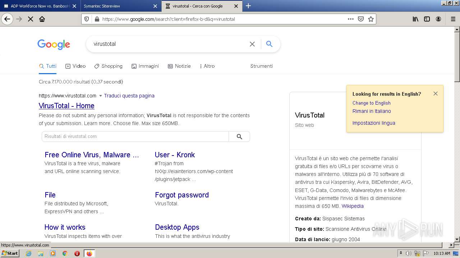Open the Firefox home page icon
The image size is (460, 258).
coord(42,19)
